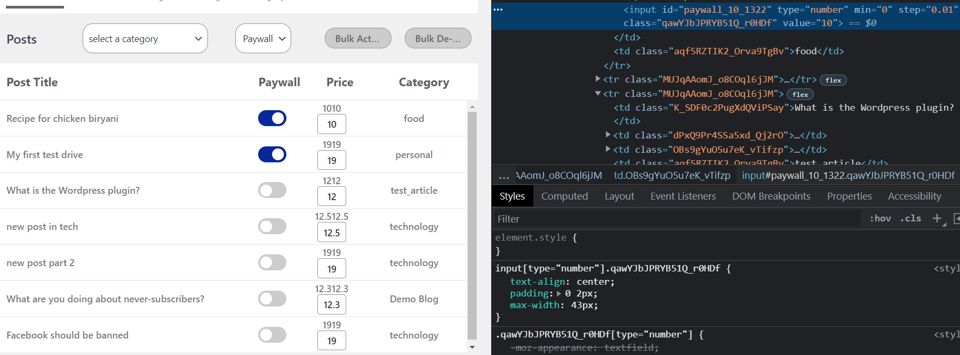Click the flex badge on the collapsed tr
The height and width of the screenshot is (355, 960).
(x=833, y=80)
